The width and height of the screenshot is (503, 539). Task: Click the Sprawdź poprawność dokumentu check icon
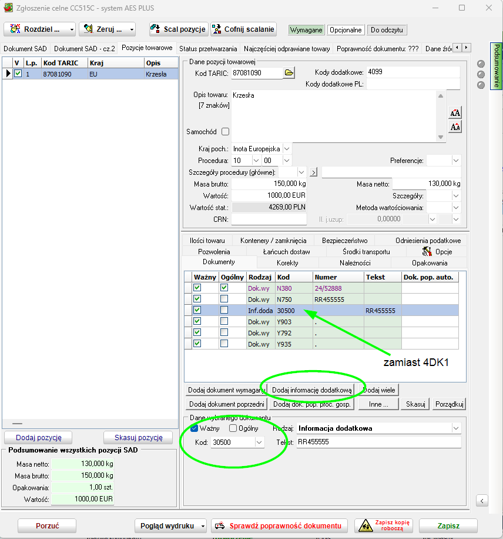220,525
